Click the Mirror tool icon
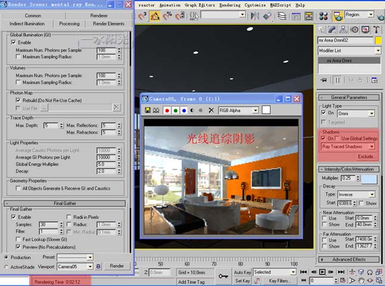The width and height of the screenshot is (385, 286). [255, 16]
